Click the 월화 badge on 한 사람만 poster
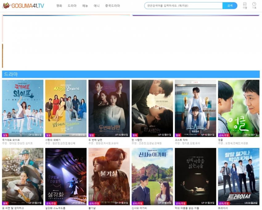The image size is (262, 210). point(135,135)
